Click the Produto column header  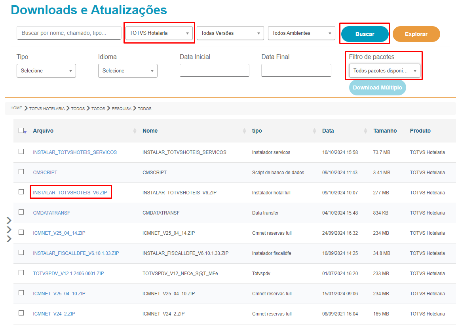(420, 131)
